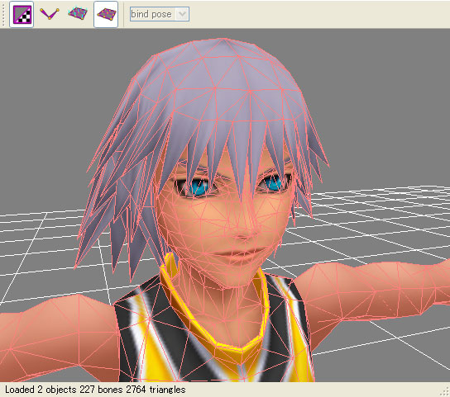Show vertex normals mesh icon
Image resolution: width=450 pixels, height=397 pixels.
(78, 14)
